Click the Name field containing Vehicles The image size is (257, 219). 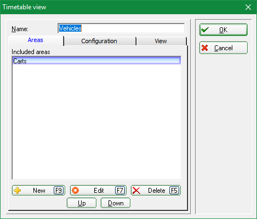point(121,28)
